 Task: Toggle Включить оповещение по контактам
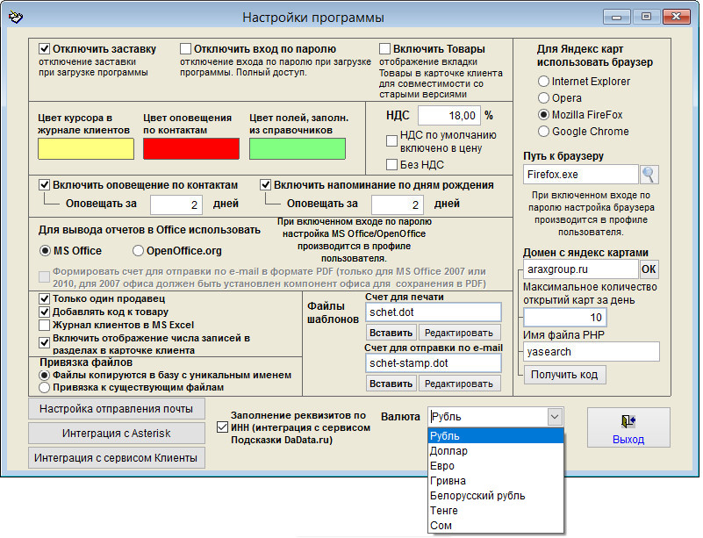click(x=44, y=184)
